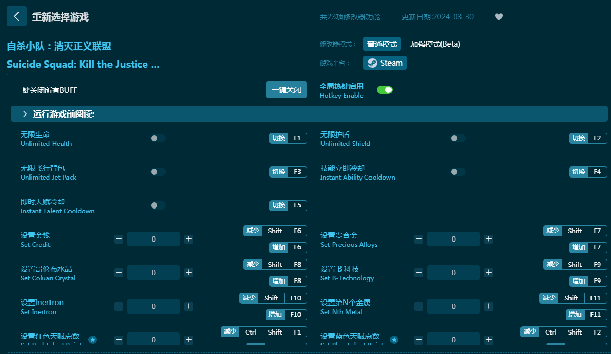This screenshot has width=611, height=354.
Task: Click F1 切换 hotkey for Unlimited Health
Action: (x=288, y=138)
